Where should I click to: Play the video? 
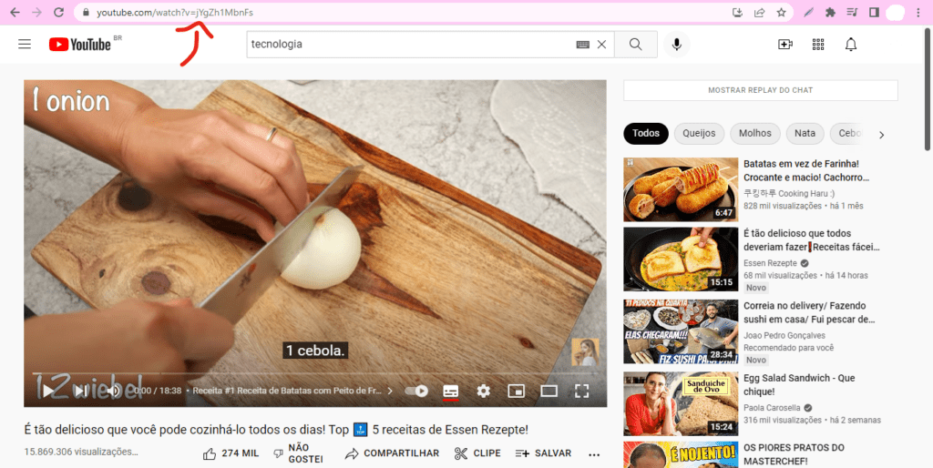[x=48, y=391]
